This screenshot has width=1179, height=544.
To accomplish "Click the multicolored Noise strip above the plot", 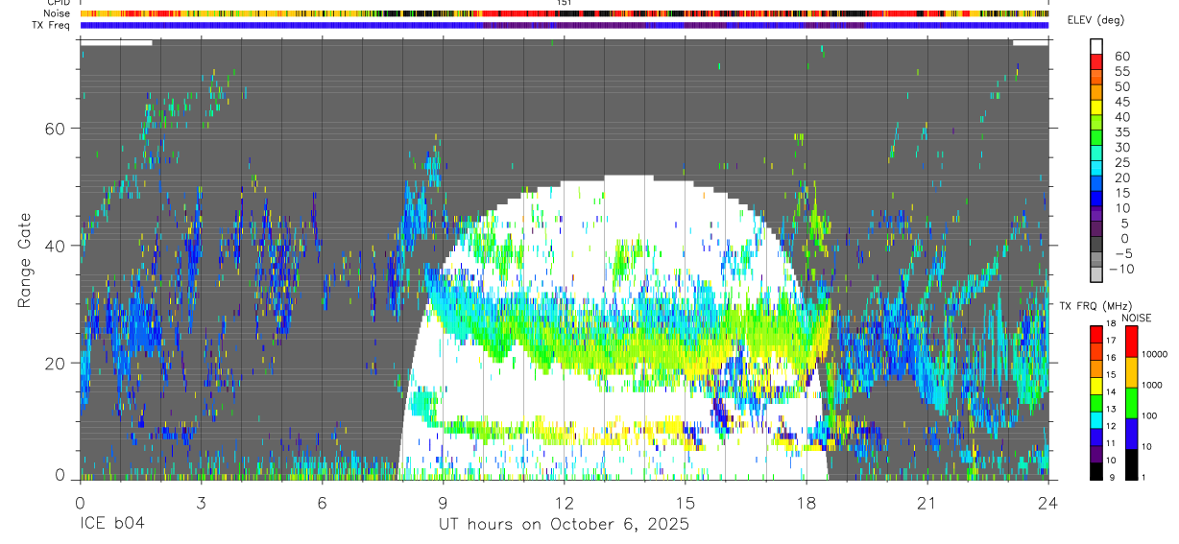I will 565,13.
